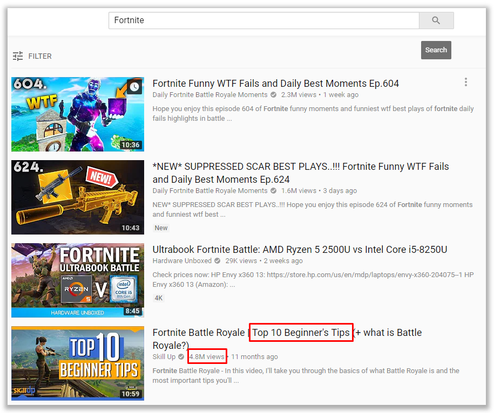Click description starting 'Check prices now: HP Envy'
Viewport: 494px width, 413px height.
[x=313, y=280]
